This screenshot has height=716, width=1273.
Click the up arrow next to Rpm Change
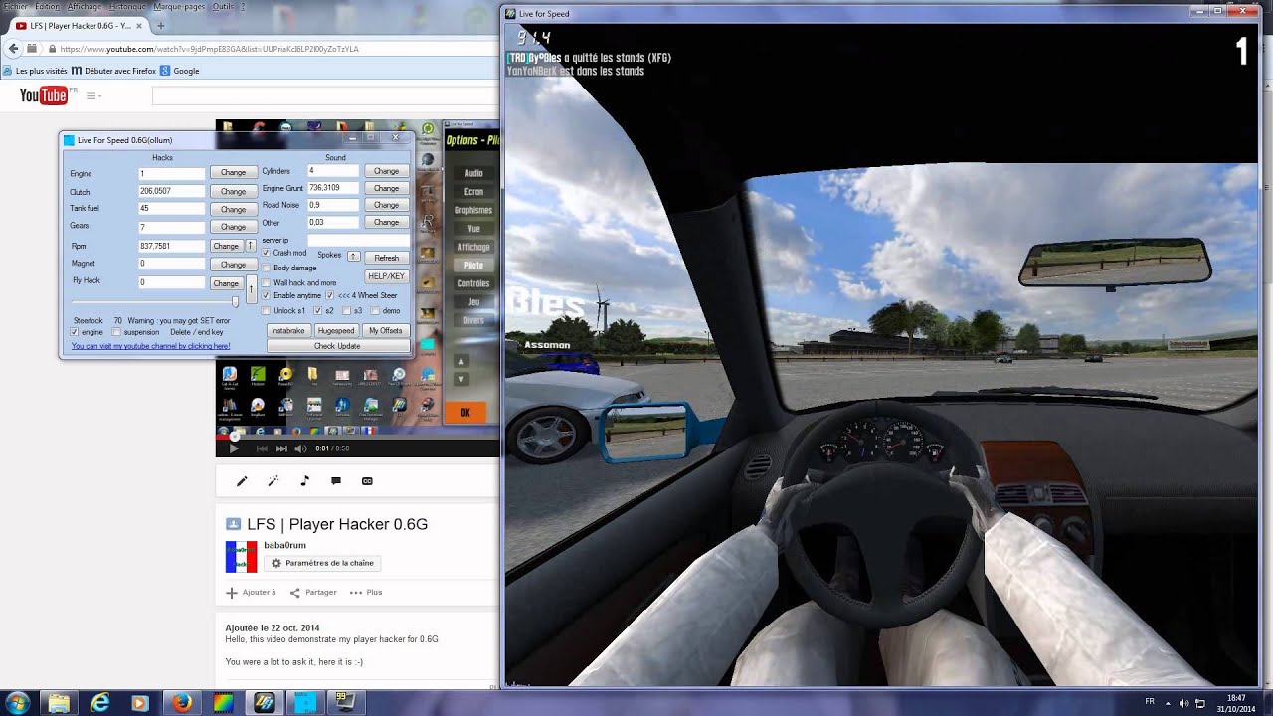tap(251, 246)
